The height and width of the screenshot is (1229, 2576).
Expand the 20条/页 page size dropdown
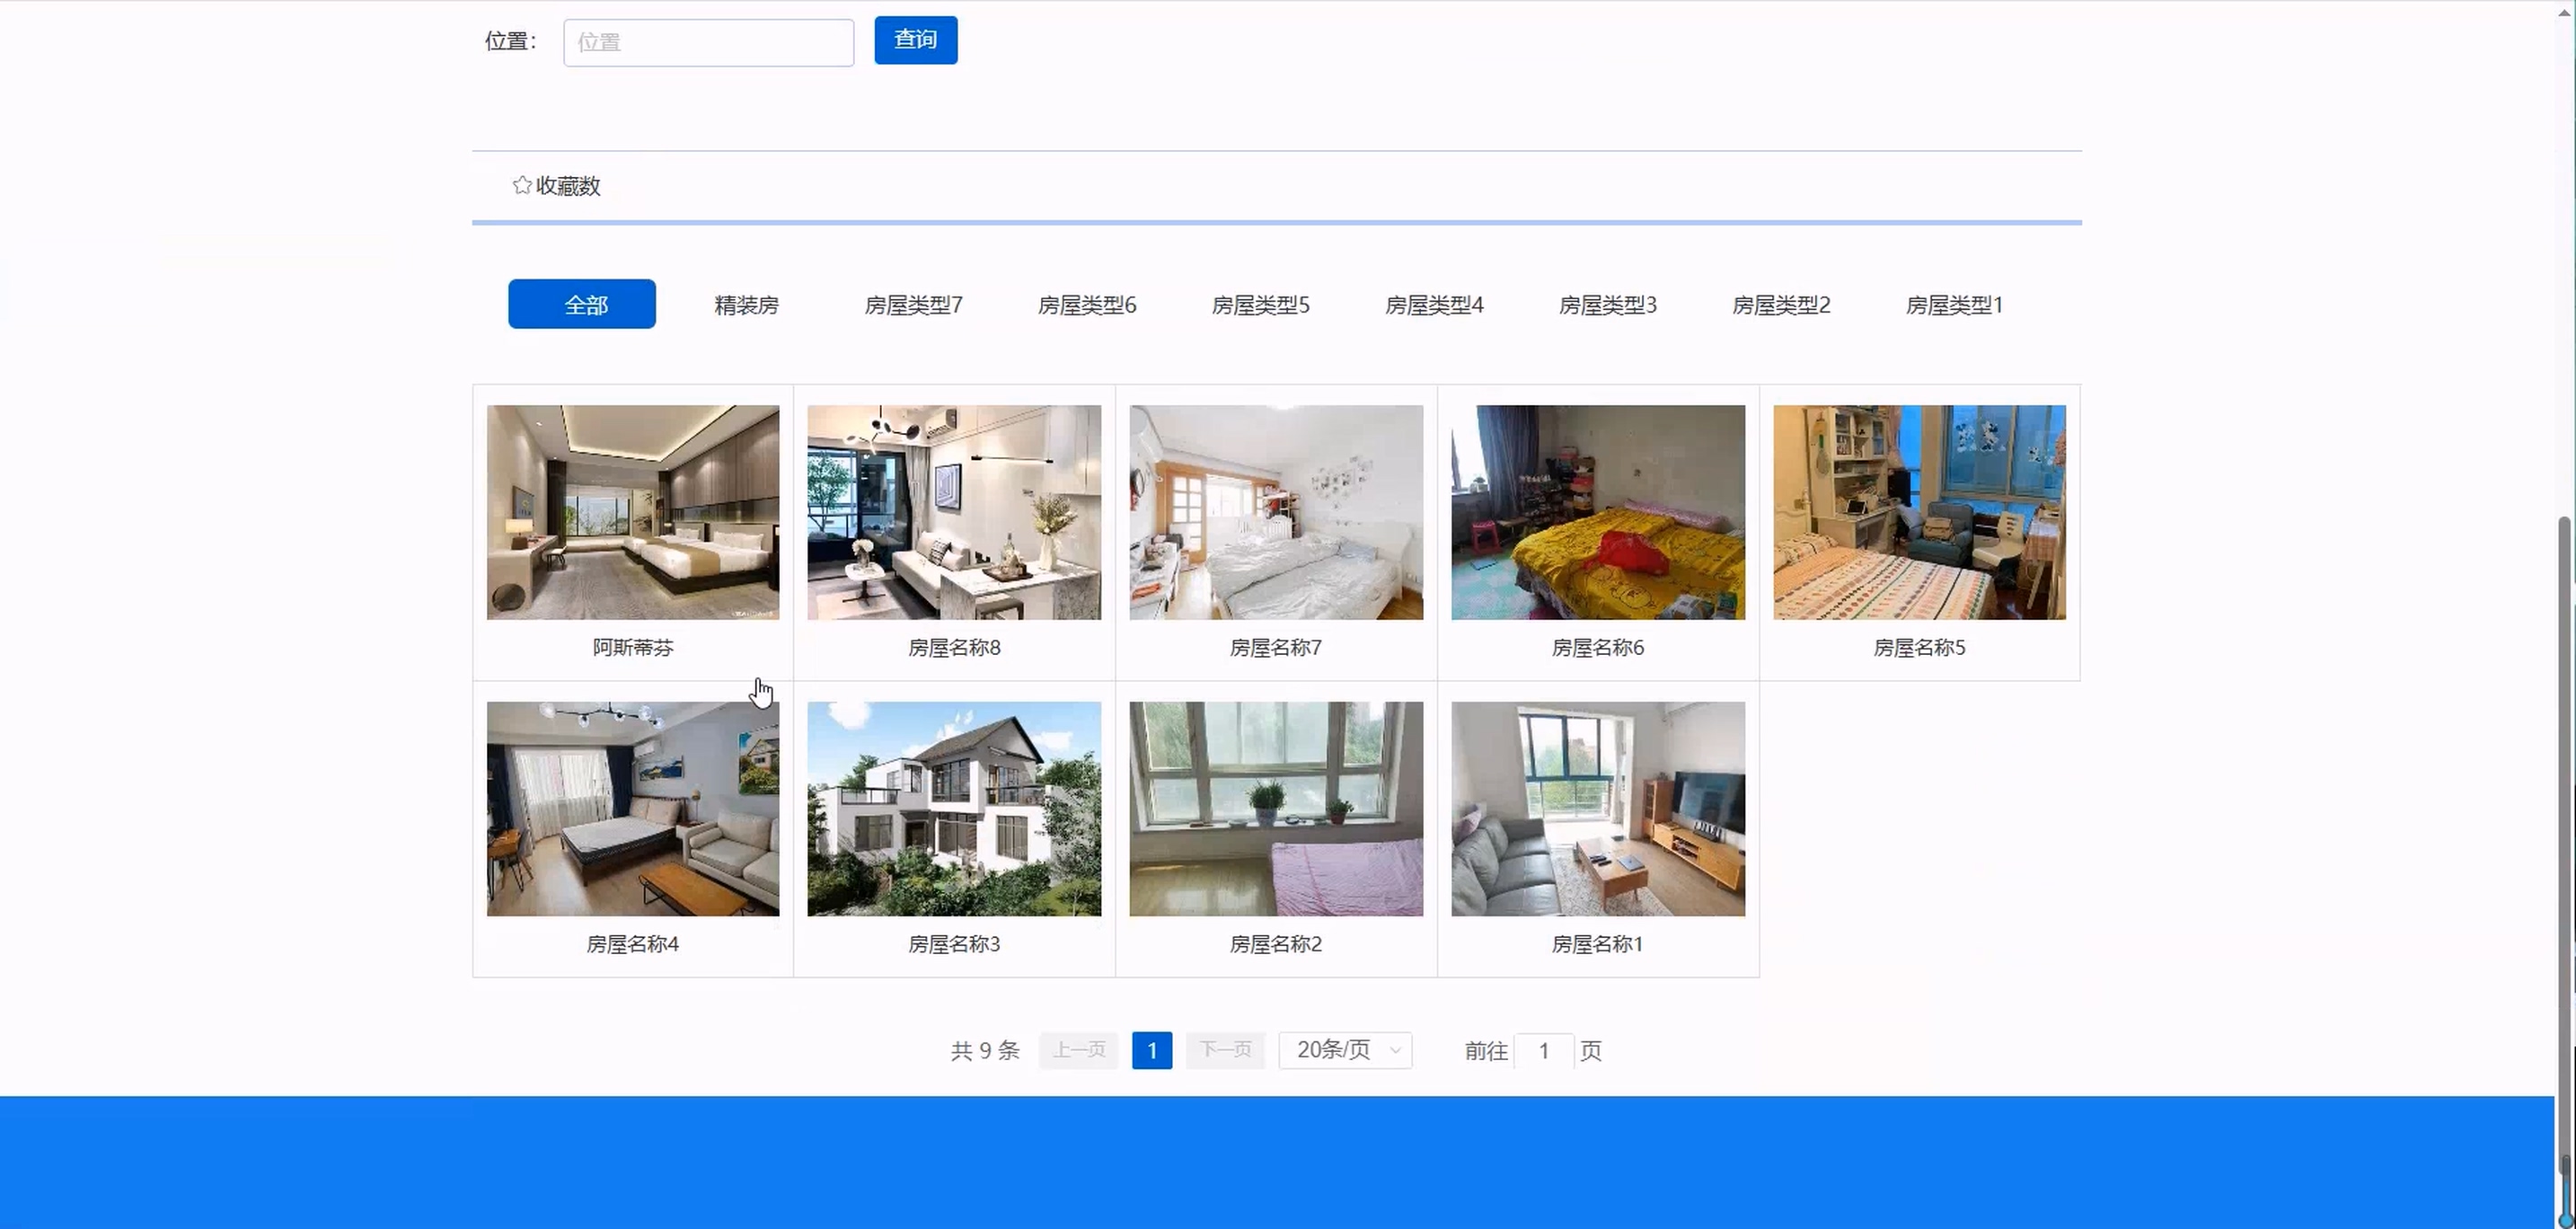[x=1345, y=1050]
